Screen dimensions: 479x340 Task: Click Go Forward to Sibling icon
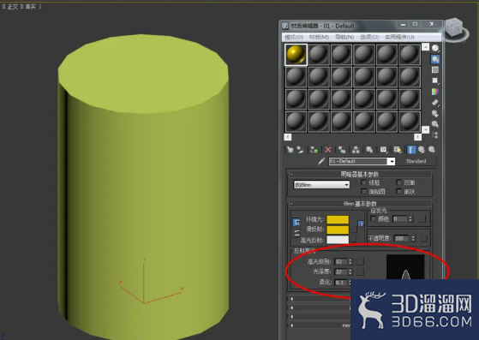[x=432, y=150]
